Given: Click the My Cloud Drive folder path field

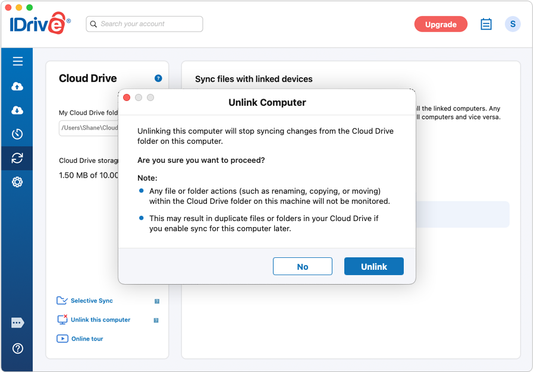Looking at the screenshot, I should [89, 128].
